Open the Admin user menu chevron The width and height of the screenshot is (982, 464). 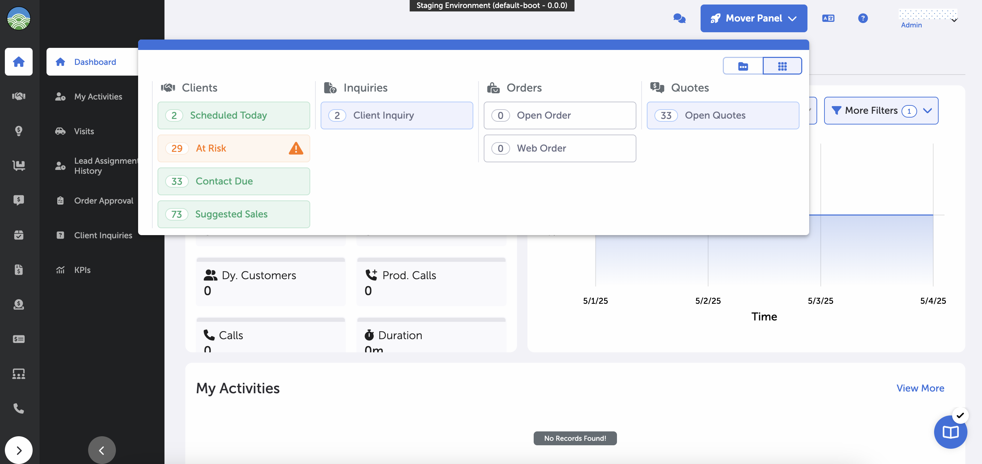[954, 20]
